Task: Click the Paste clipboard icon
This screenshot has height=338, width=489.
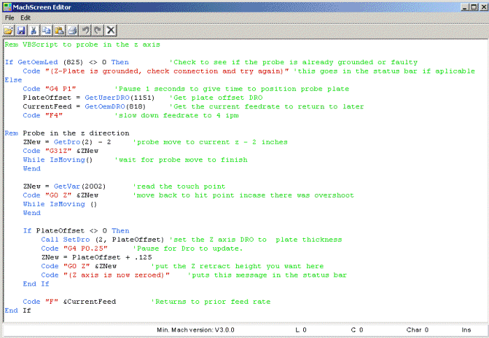Action: pos(59,30)
